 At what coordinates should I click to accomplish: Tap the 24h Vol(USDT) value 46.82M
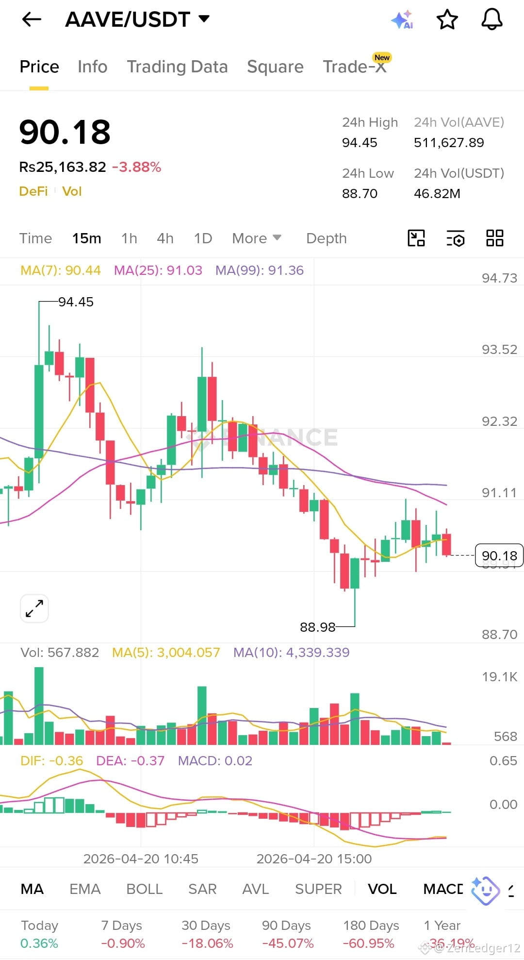point(437,194)
